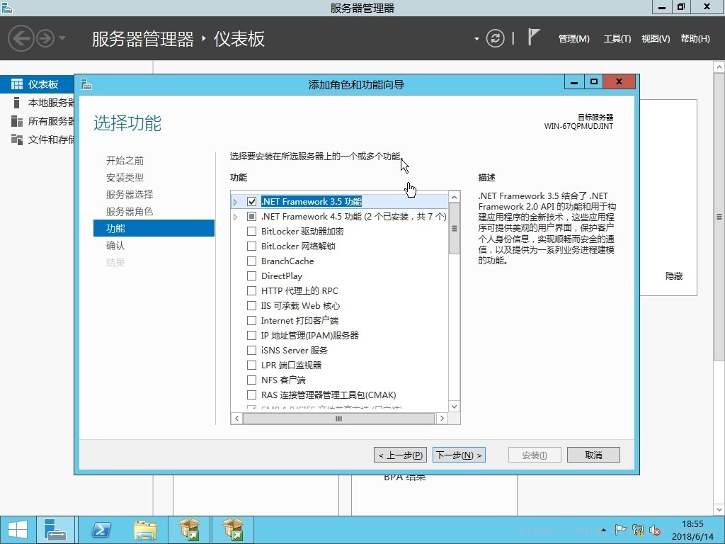
Task: Go to the 开始之前 wizard step
Action: point(125,161)
